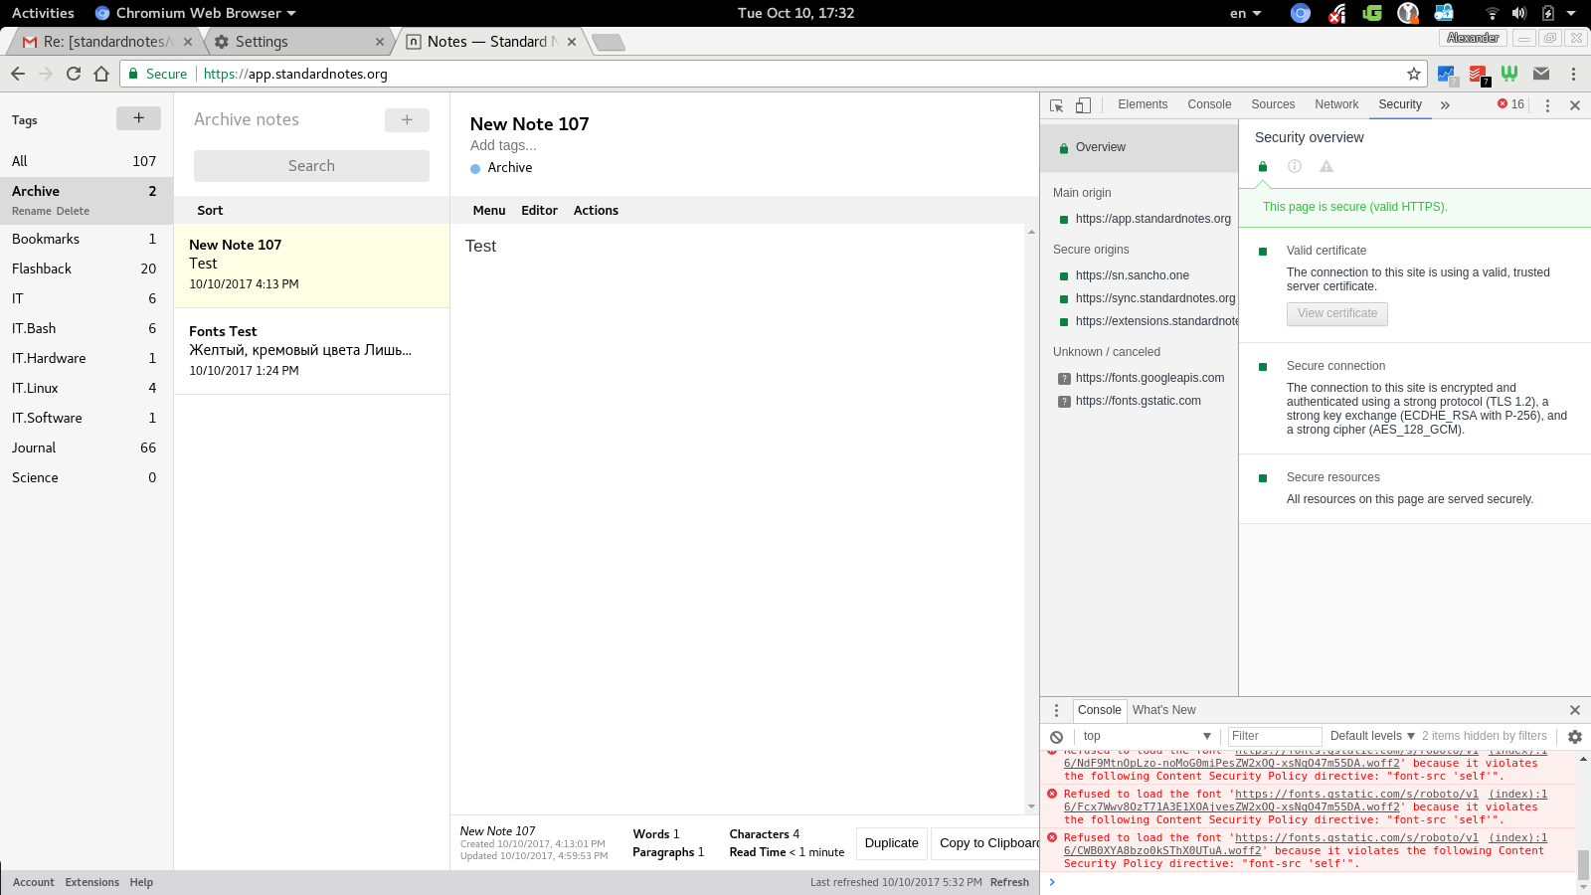
Task: Click the error count badge in DevTools
Action: click(x=1508, y=104)
